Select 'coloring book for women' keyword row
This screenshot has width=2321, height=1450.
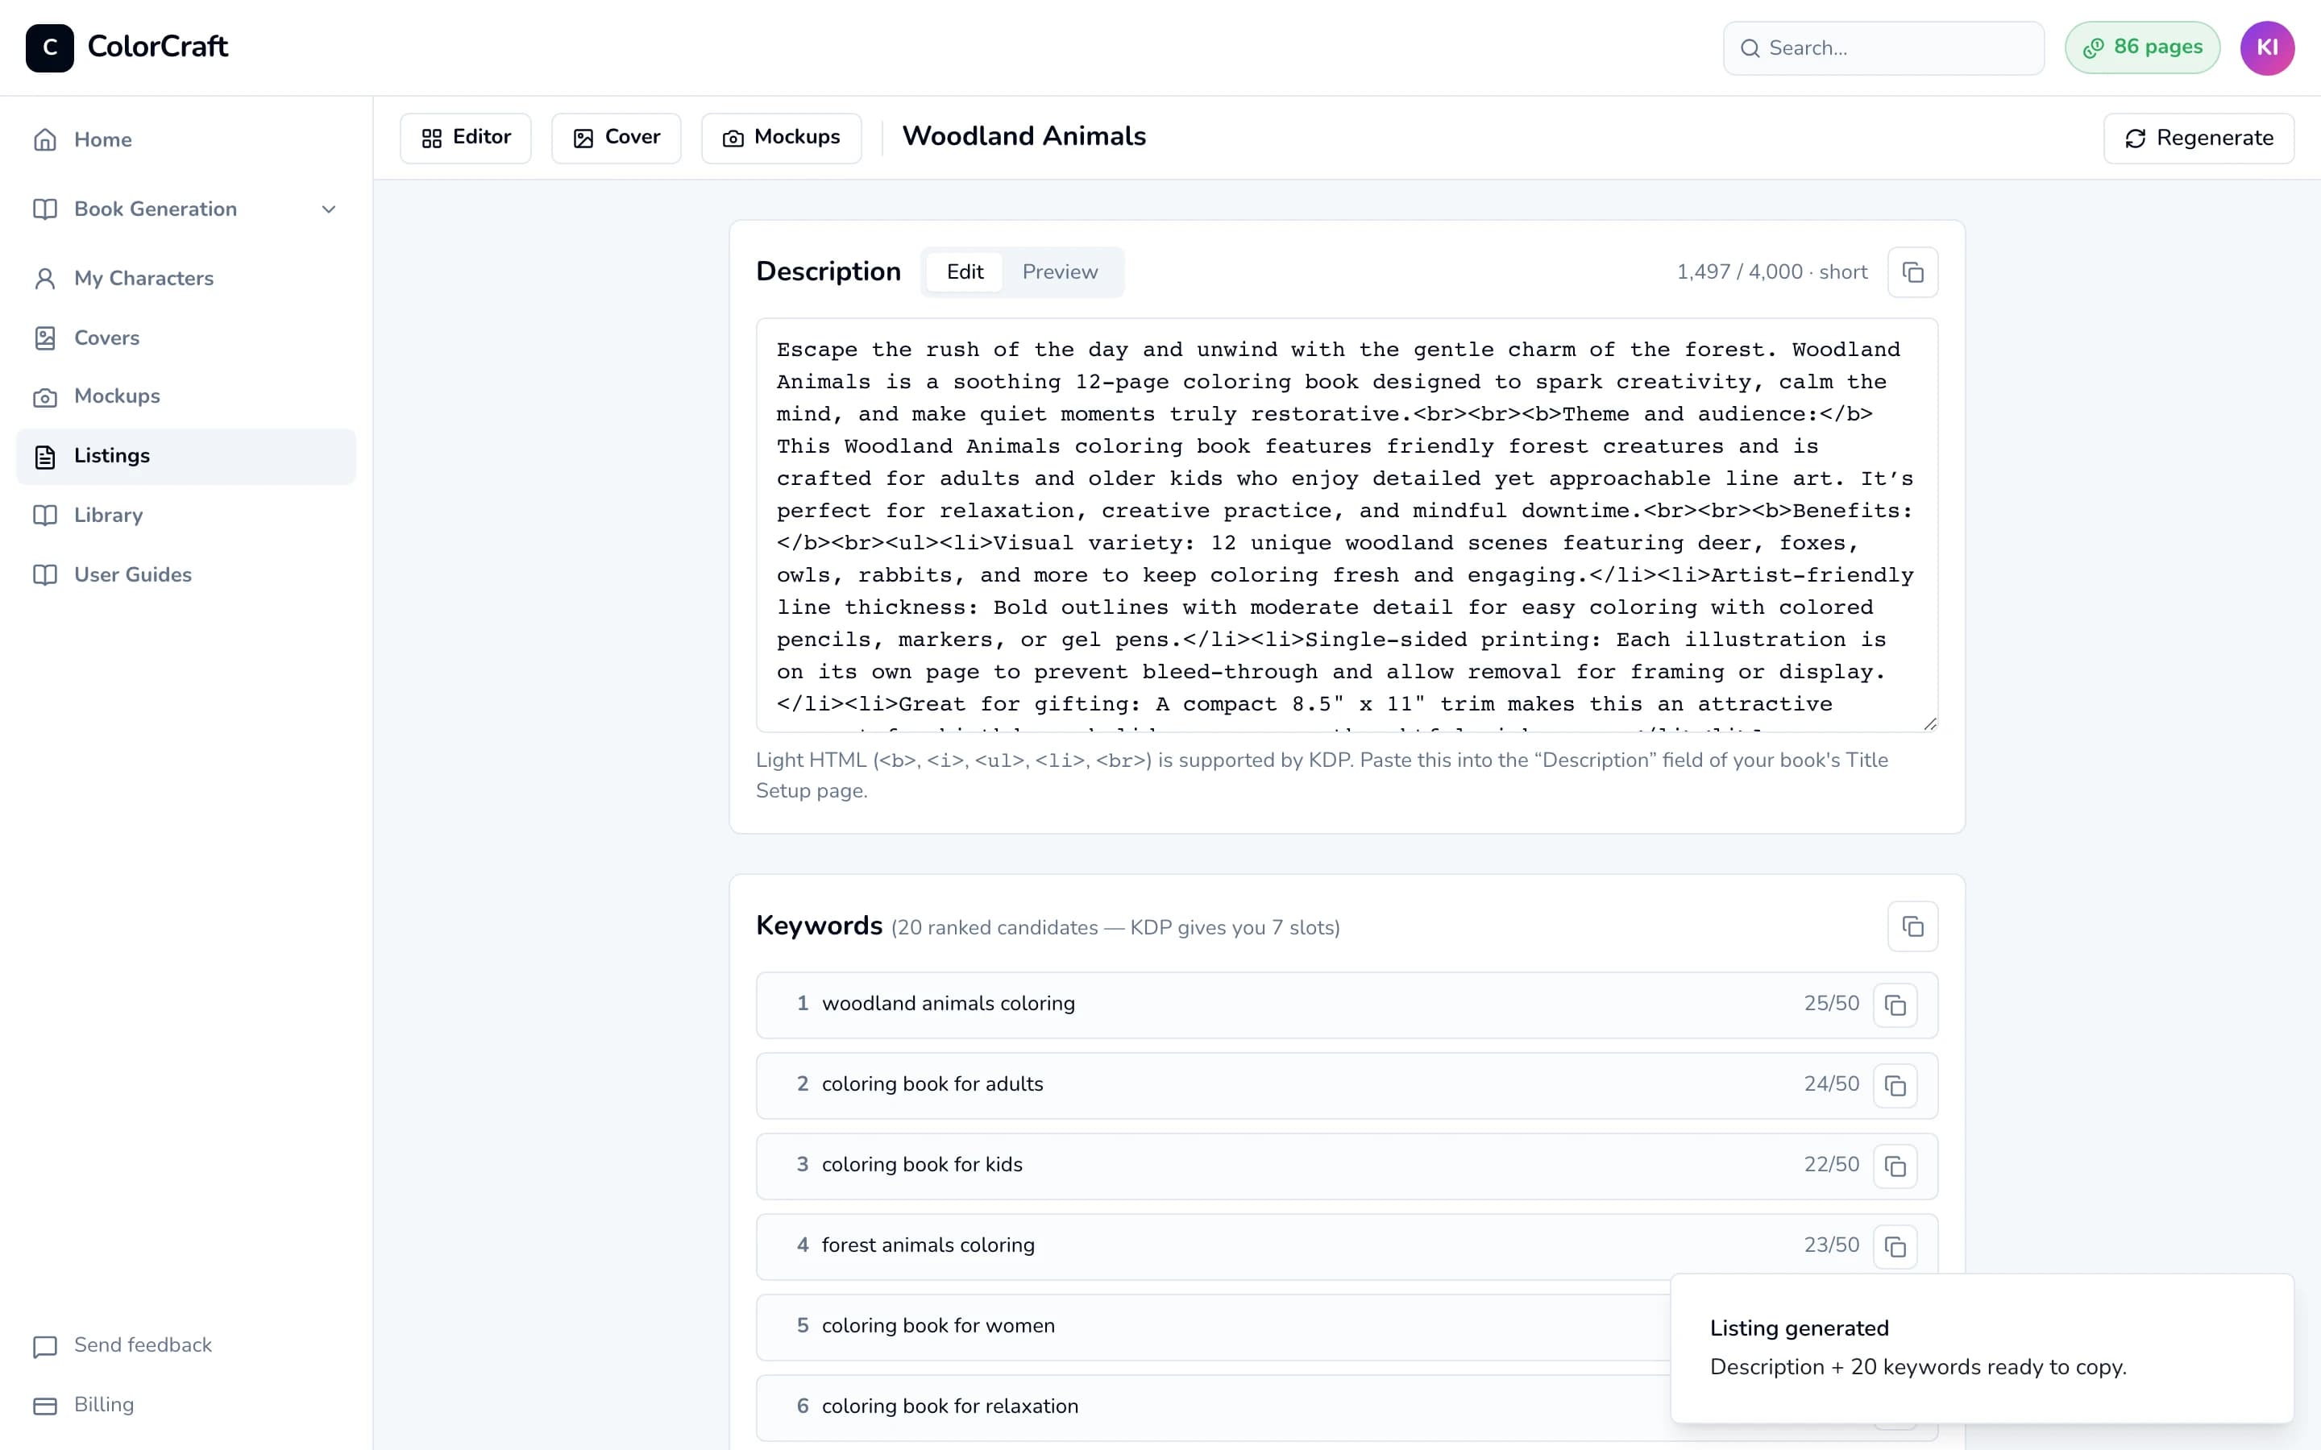(x=1347, y=1328)
